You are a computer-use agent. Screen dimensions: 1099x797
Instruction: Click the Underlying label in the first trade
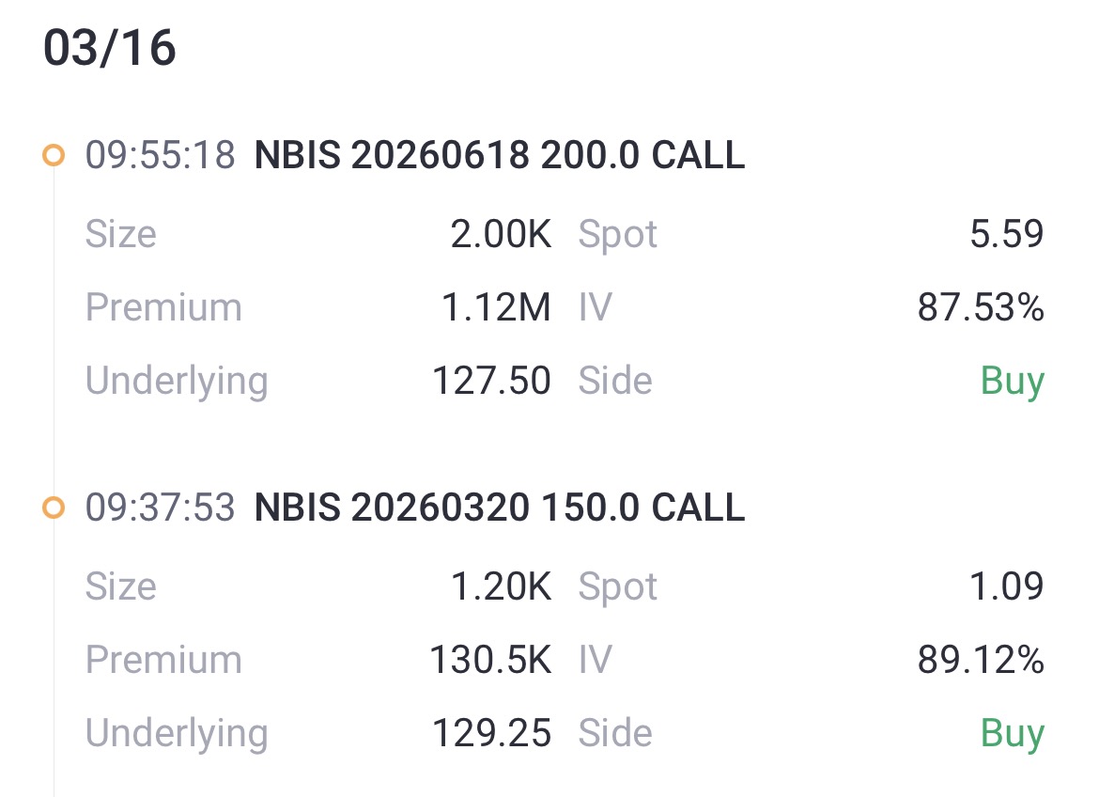(x=177, y=381)
